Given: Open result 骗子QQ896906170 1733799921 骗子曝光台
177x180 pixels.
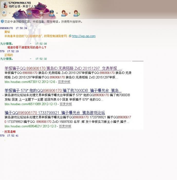Looking at the screenshot, I should 55,113.
